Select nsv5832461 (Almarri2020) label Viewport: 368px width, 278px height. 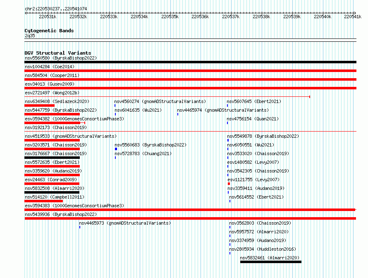click(270, 258)
